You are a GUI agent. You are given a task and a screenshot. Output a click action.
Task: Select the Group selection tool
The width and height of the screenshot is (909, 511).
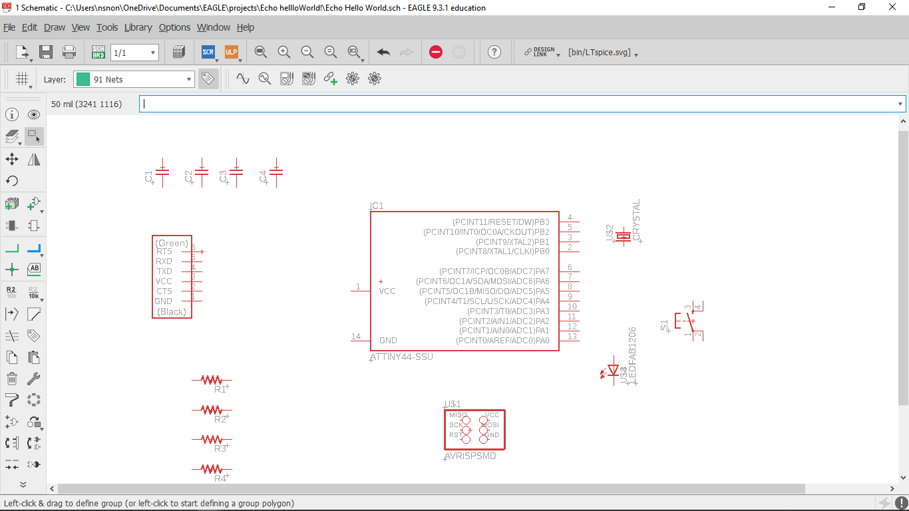(x=34, y=136)
